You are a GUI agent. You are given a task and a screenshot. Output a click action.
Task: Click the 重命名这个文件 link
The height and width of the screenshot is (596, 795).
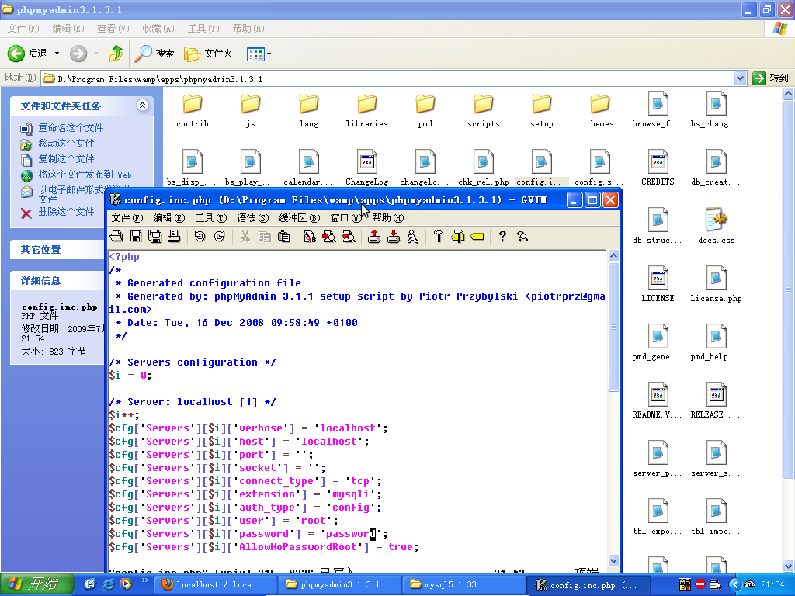click(71, 128)
